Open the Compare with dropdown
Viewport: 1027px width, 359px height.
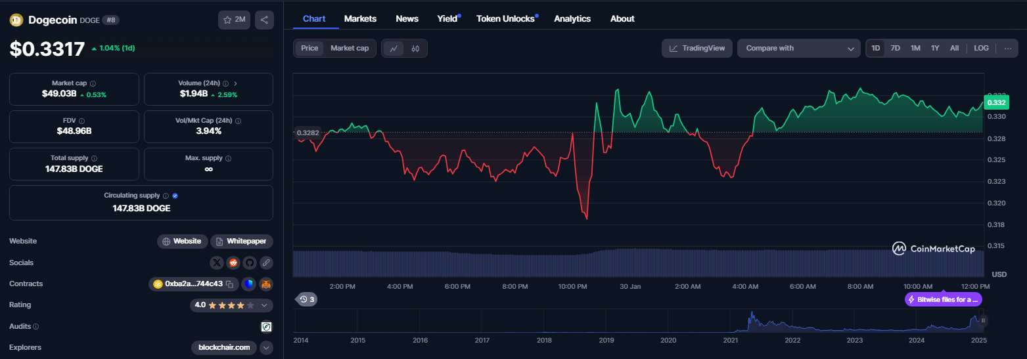[x=798, y=48]
